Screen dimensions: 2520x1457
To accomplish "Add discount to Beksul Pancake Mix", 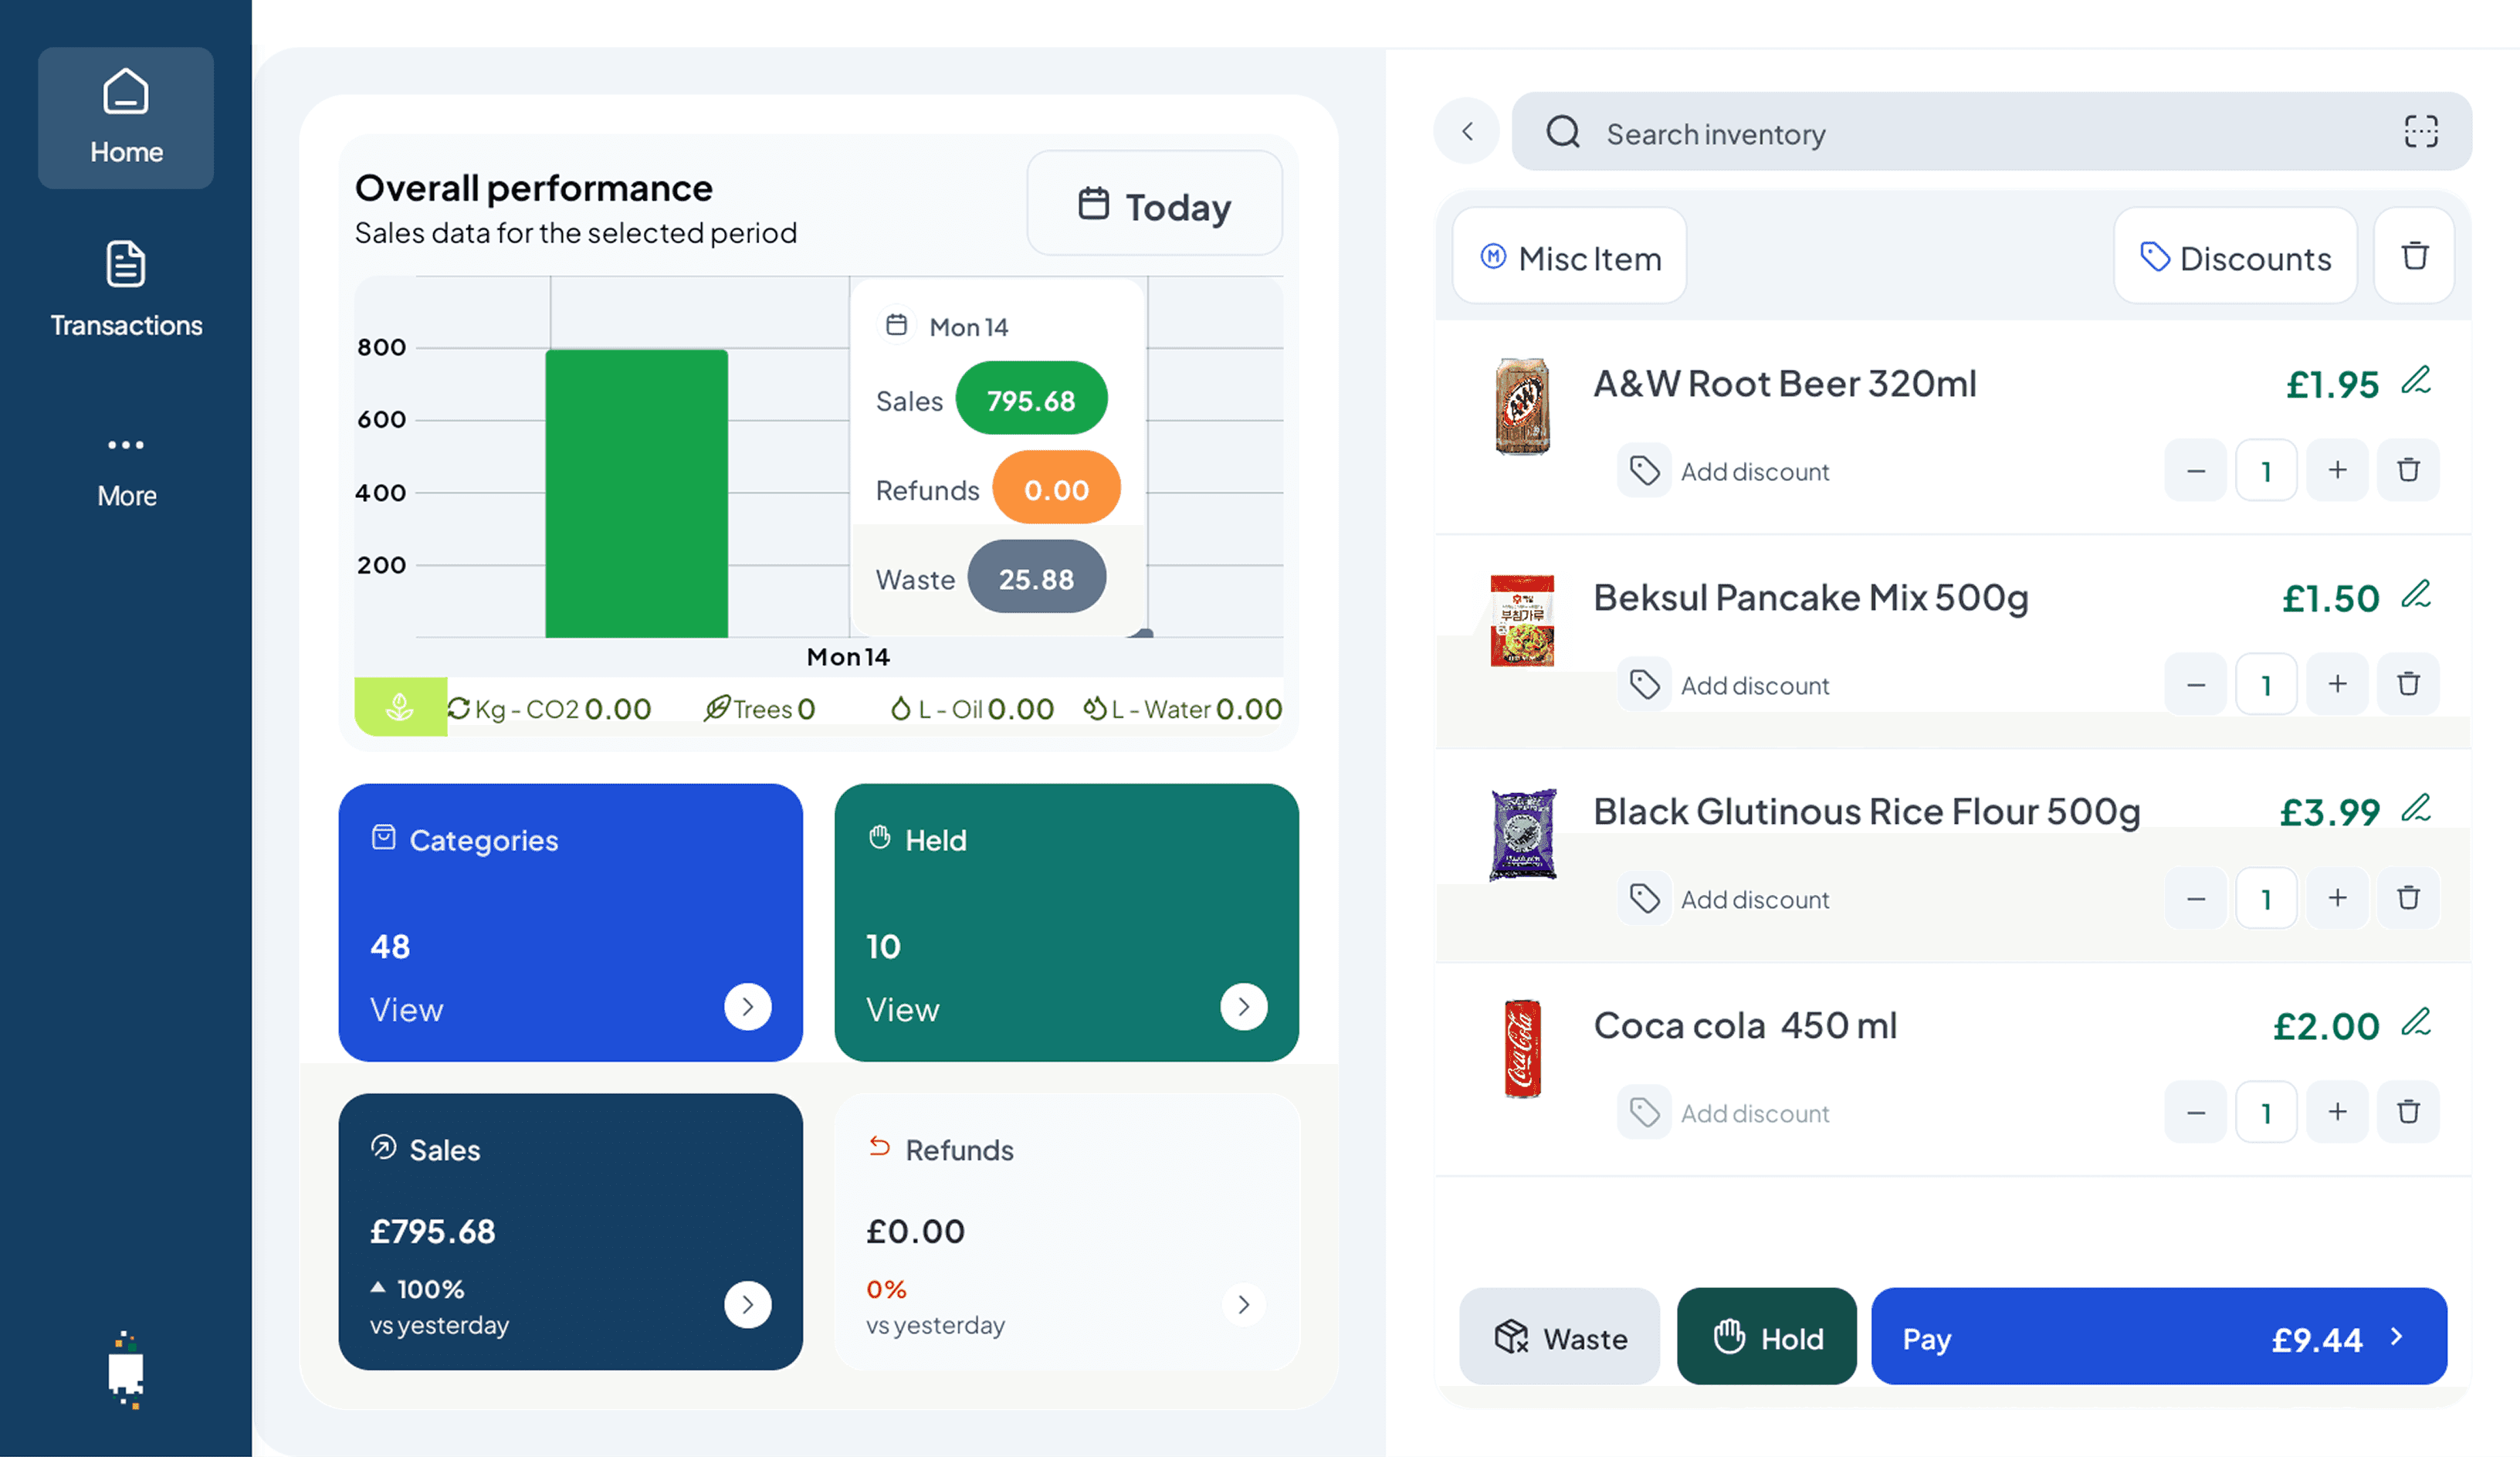I will [1724, 685].
